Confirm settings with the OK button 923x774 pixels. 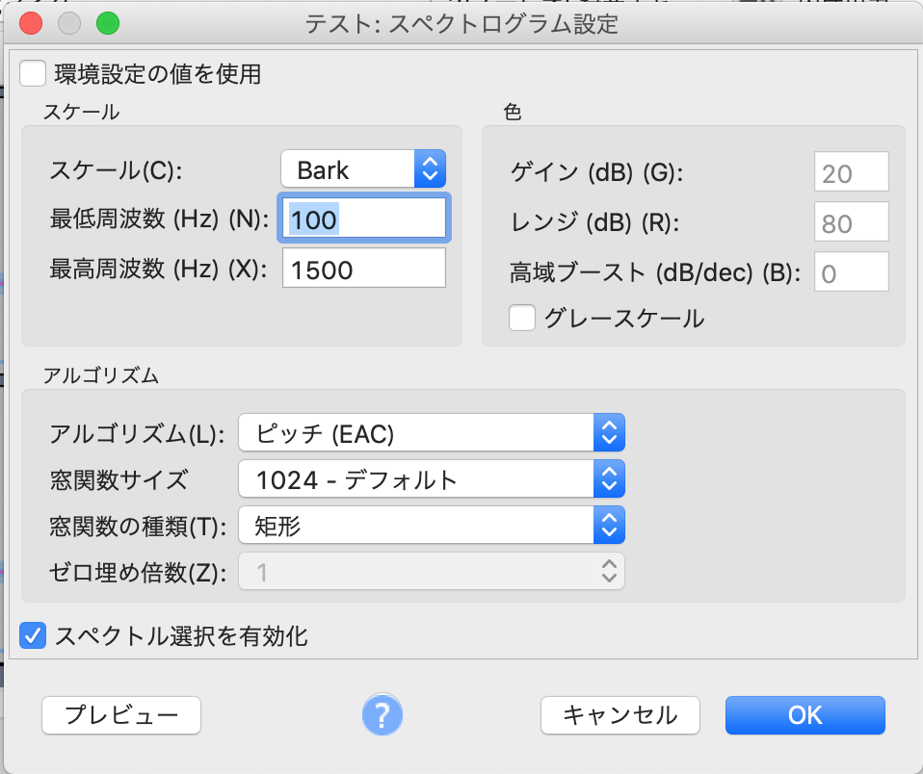pos(805,715)
